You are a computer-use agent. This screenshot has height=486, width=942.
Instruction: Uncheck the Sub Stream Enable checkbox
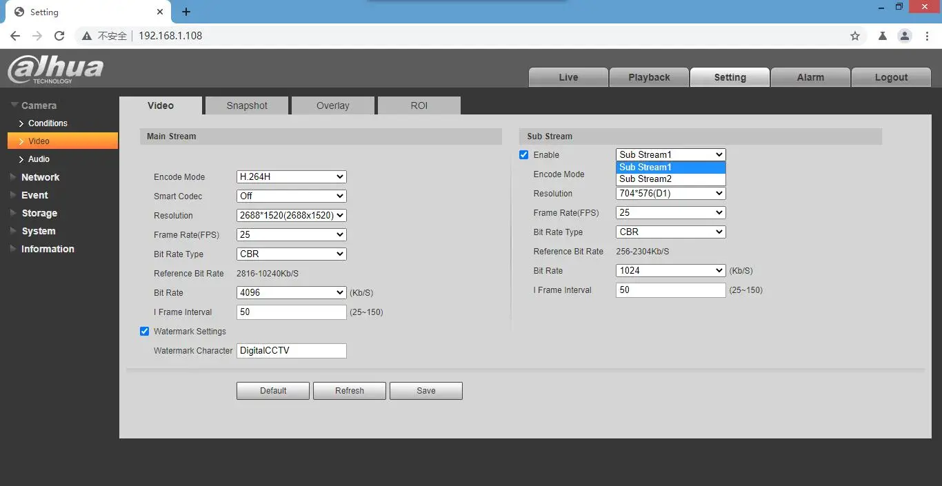pyautogui.click(x=524, y=155)
